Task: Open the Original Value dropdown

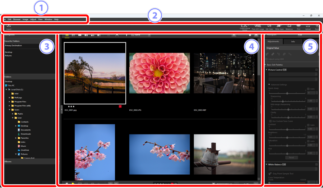Action: click(x=291, y=48)
